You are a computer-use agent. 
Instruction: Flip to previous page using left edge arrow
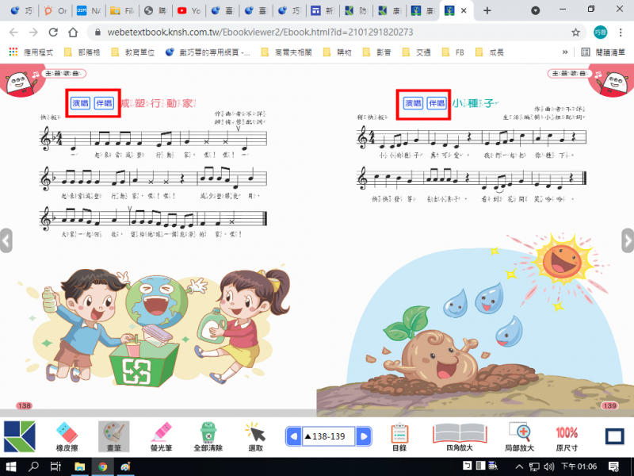(x=6, y=239)
